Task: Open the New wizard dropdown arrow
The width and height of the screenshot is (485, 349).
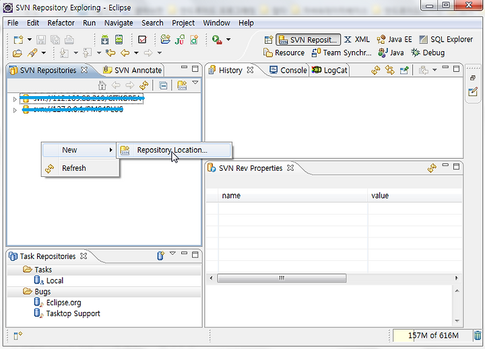Action: (x=30, y=40)
